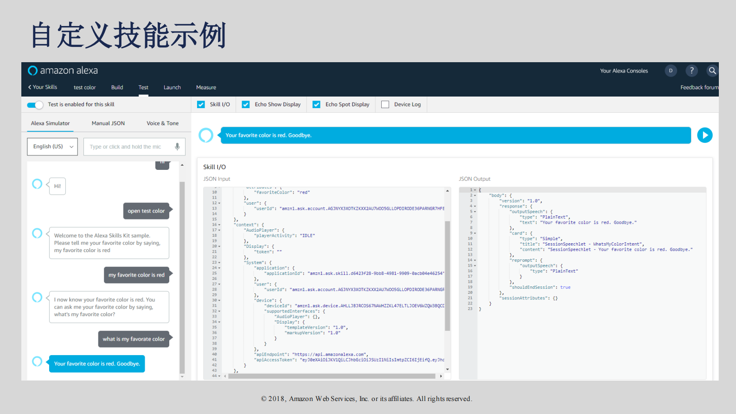Collapse JSON input fold arrow at line 23
This screenshot has height=414, width=736.
pyautogui.click(x=219, y=263)
